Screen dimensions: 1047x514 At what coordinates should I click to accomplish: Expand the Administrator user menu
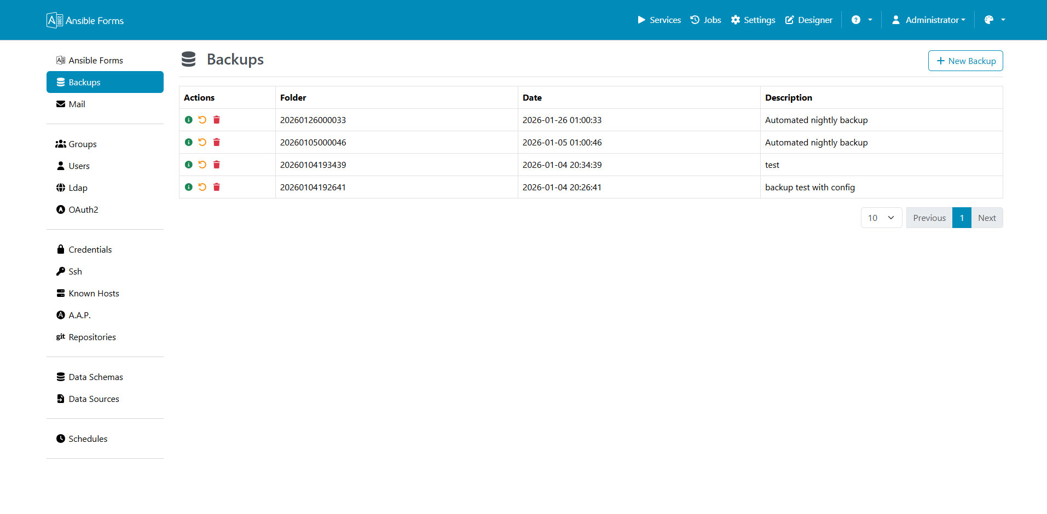point(928,20)
